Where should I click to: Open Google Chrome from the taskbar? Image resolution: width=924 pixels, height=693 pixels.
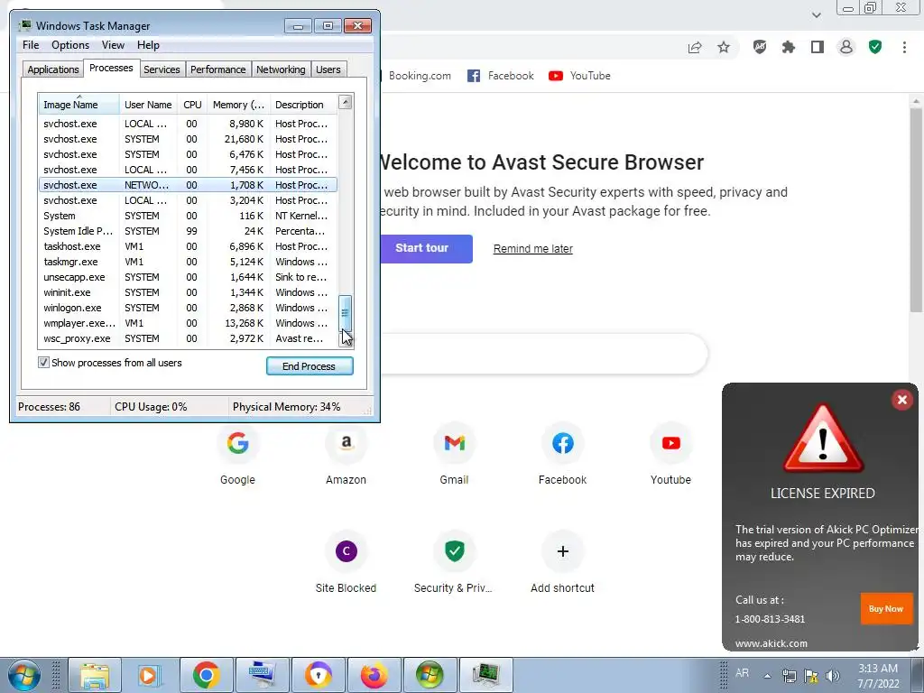206,675
